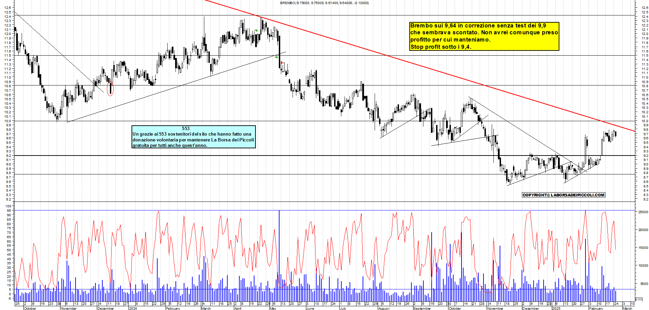The image size is (649, 310).
Task: Click the BREMBO chart title text
Action: (x=324, y=3)
